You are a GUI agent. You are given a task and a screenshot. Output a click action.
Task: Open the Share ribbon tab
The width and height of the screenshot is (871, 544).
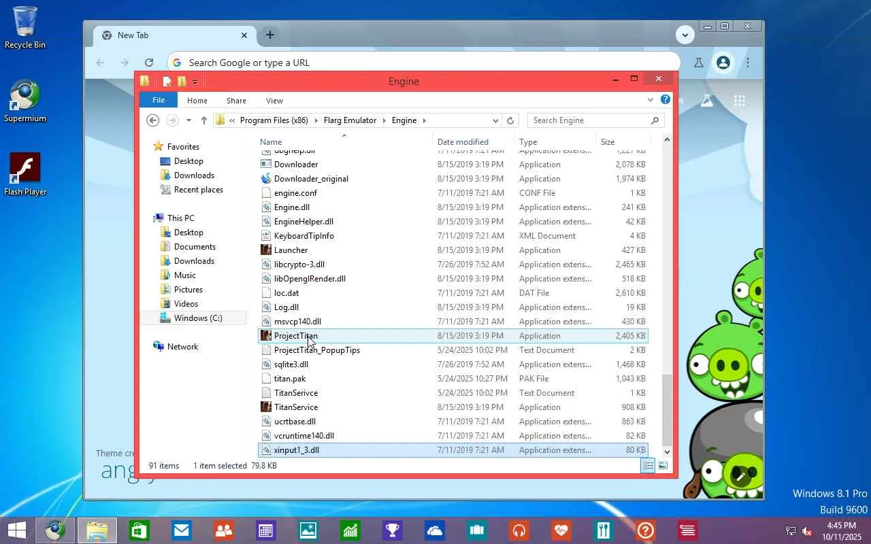coord(236,101)
